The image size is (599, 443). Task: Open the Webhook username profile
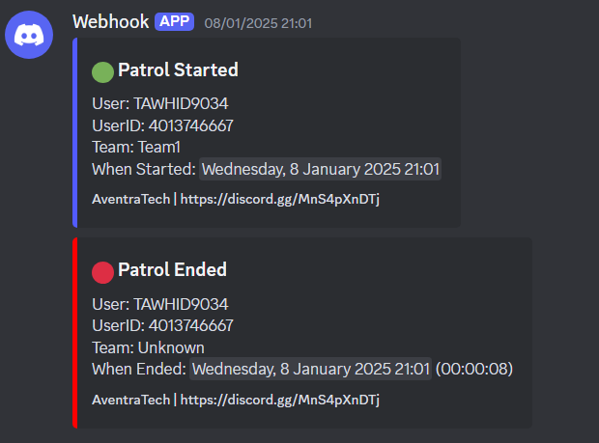point(109,21)
